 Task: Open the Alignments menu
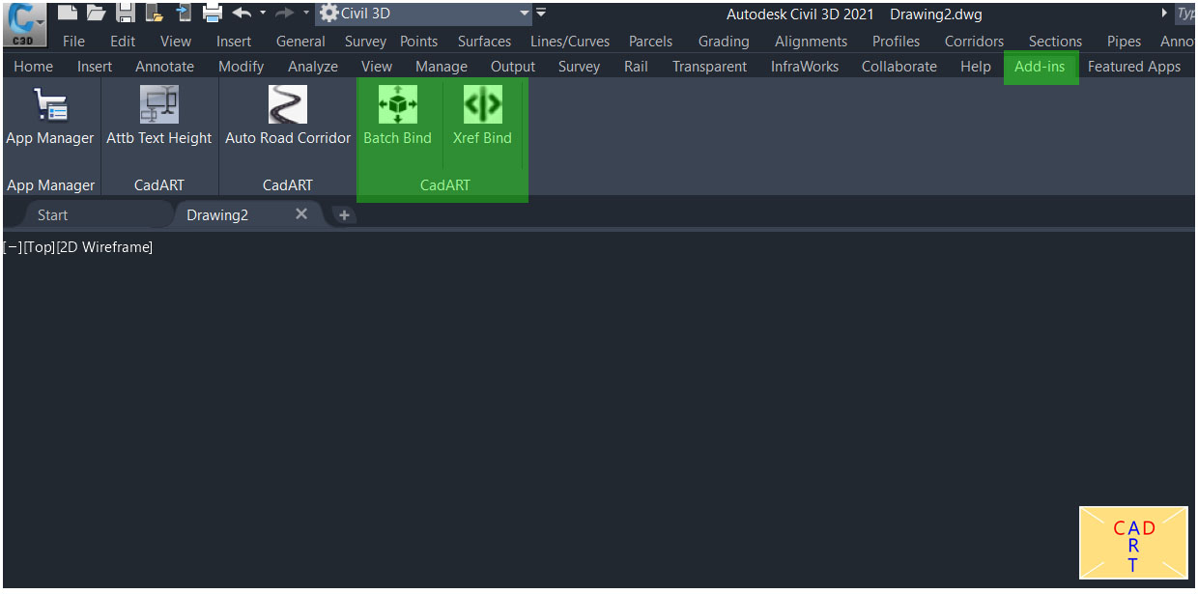click(x=811, y=42)
